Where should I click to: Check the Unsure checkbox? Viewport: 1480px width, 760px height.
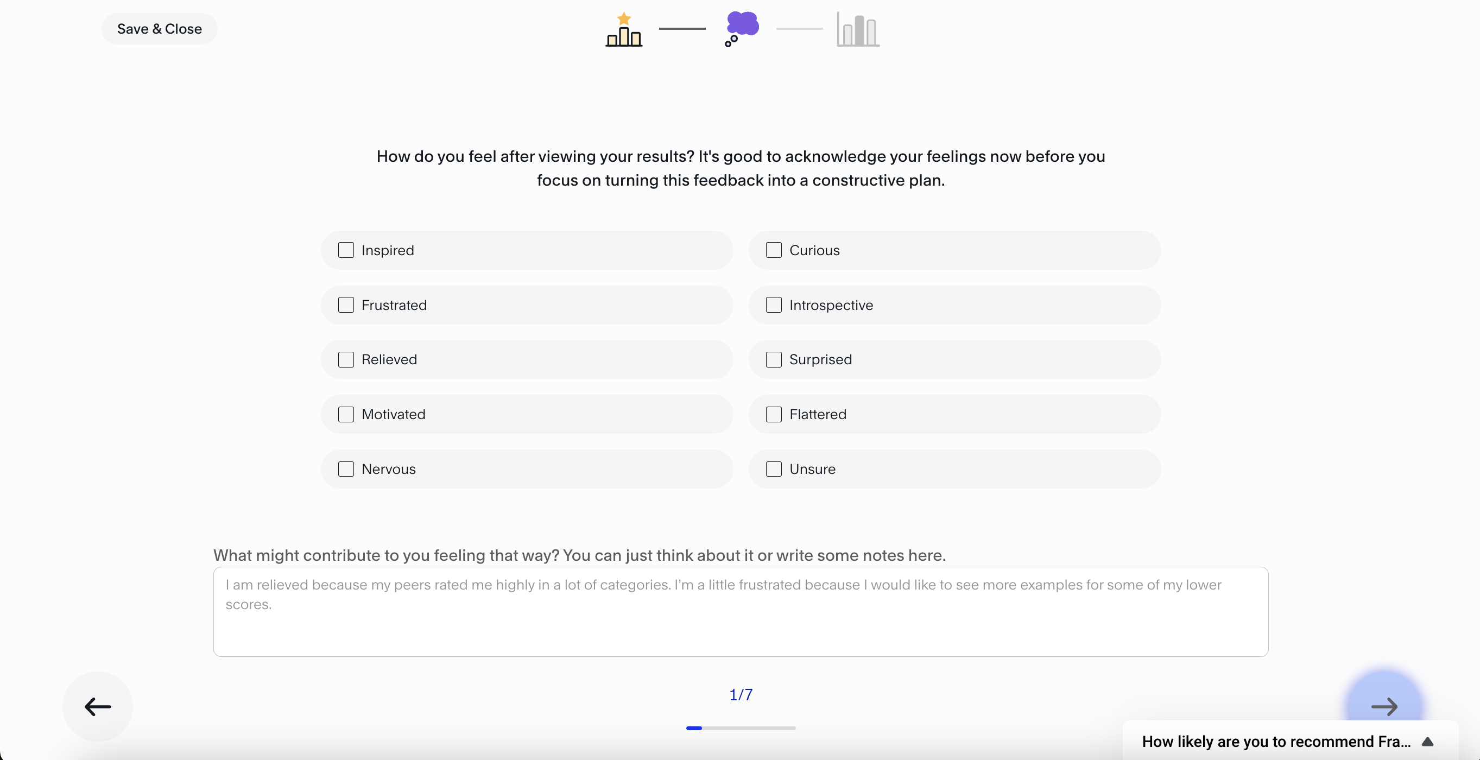[774, 470]
